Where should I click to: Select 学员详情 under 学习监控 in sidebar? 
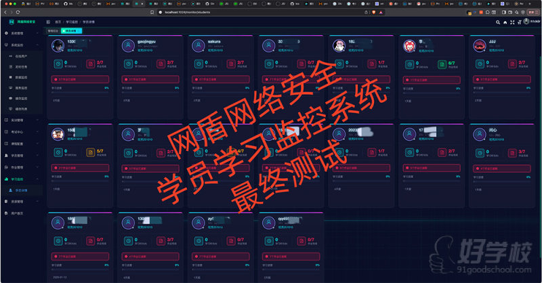[x=22, y=190]
